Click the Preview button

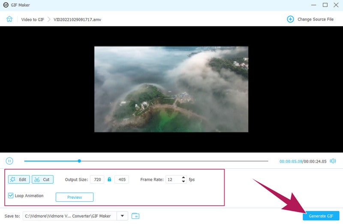(75, 197)
